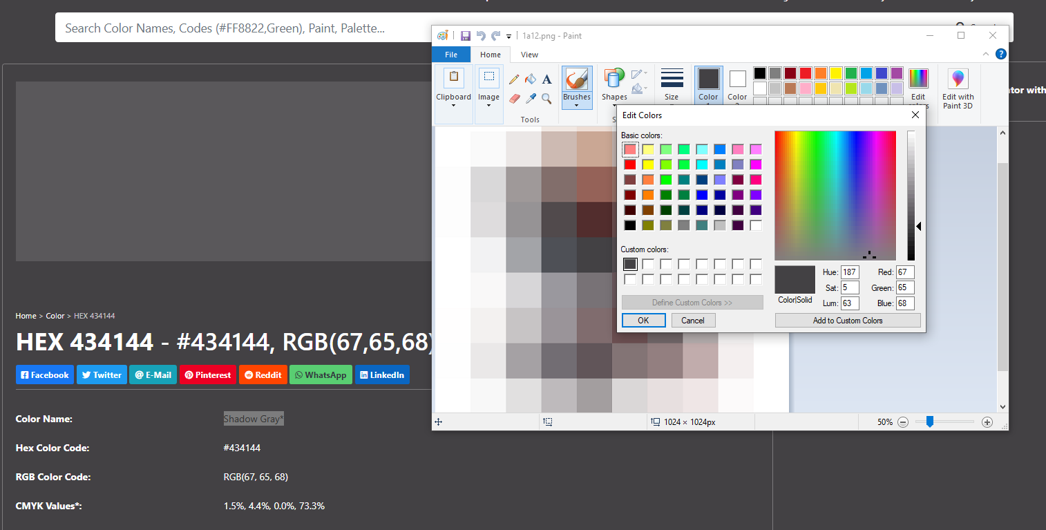Share via LinkedIn button on webpage
Viewport: 1046px width, 530px height.
pos(382,375)
